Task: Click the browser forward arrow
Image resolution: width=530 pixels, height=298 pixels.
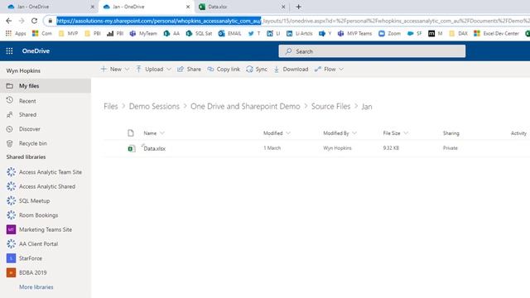Action: click(22, 21)
